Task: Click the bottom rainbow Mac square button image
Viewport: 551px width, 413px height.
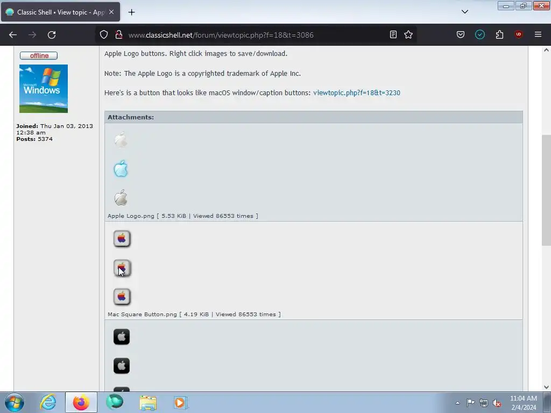Action: pos(122,297)
